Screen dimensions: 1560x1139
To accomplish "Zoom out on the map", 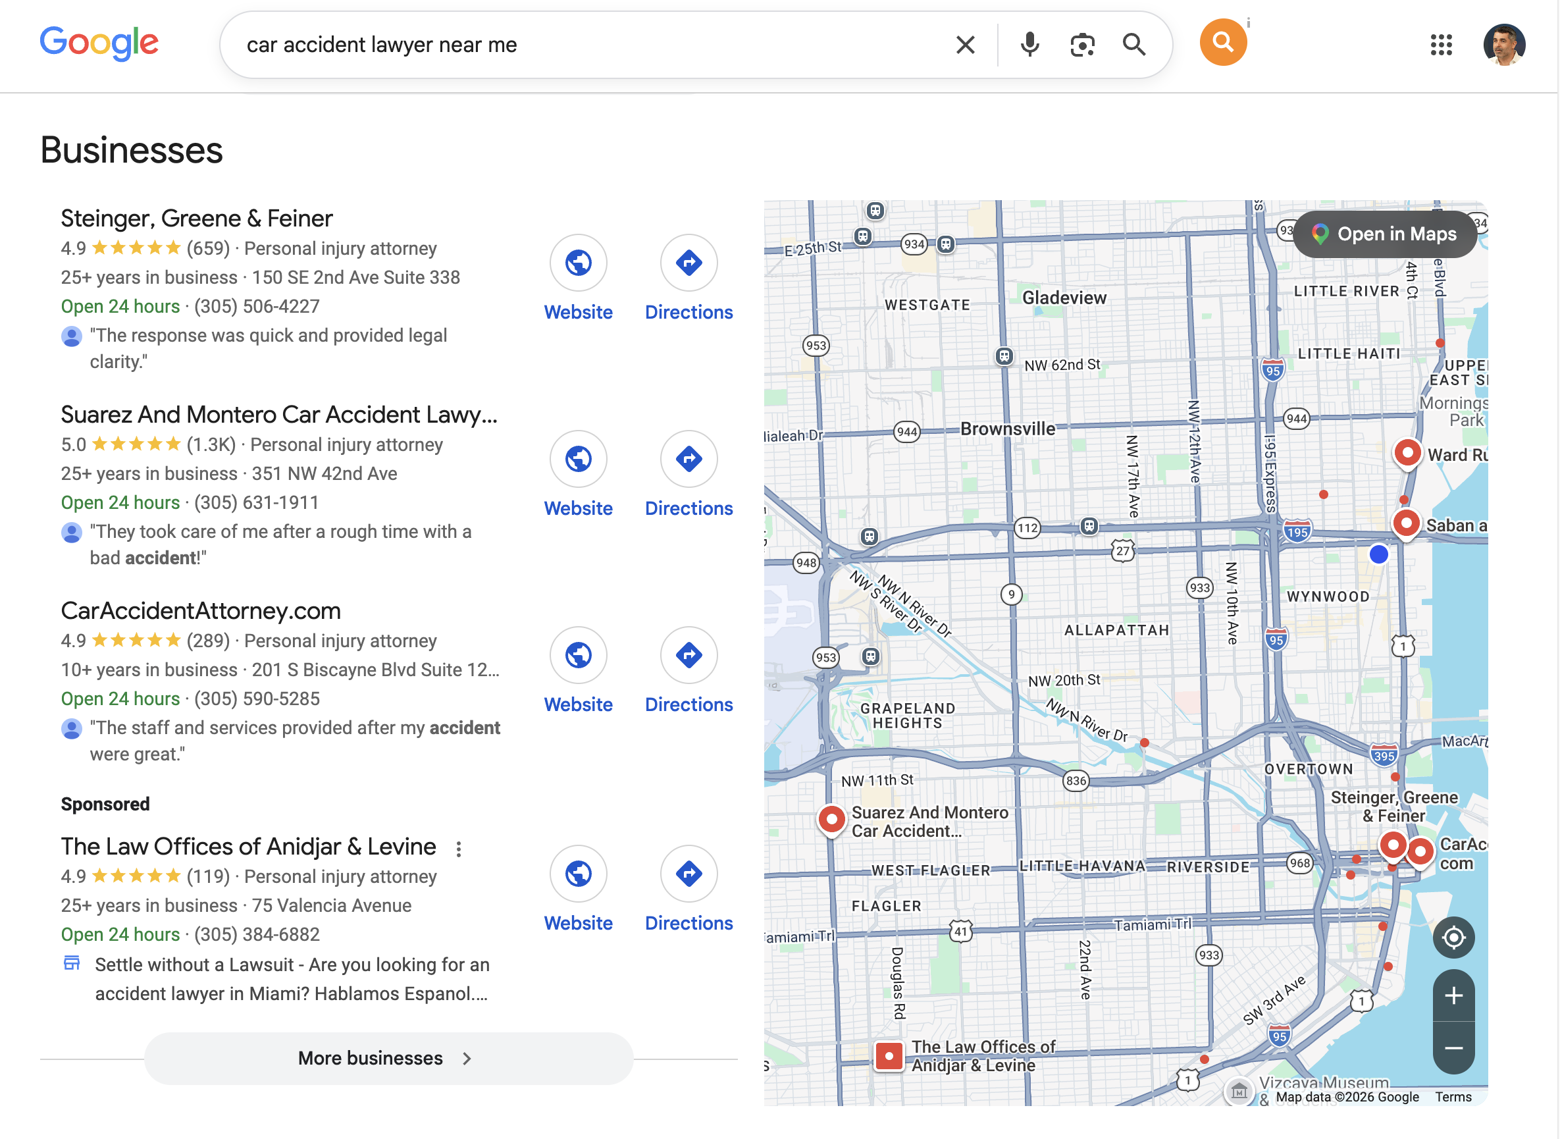I will coord(1453,1048).
